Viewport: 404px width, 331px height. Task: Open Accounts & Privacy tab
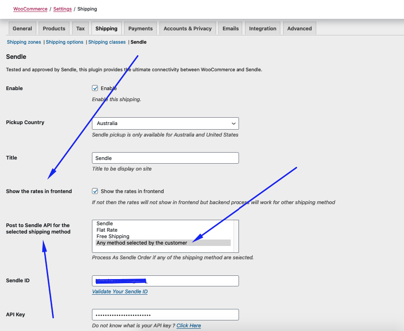tap(188, 29)
